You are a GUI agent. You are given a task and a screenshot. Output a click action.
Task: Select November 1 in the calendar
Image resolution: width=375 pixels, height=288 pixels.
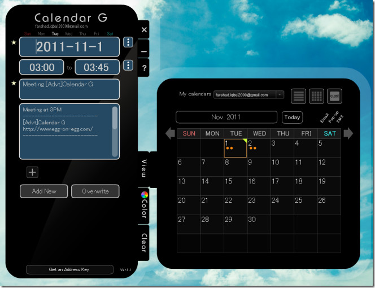pos(236,148)
